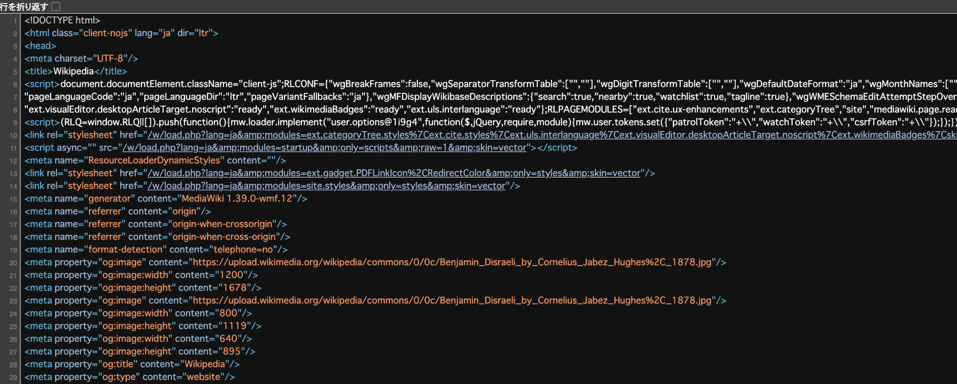Follow the site.styles stylesheet link

(327, 186)
